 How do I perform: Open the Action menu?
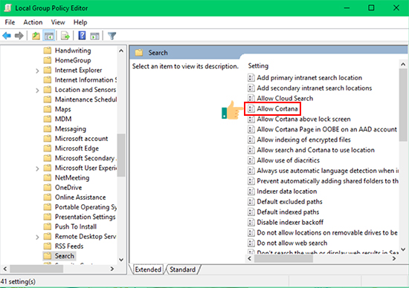pyautogui.click(x=33, y=22)
